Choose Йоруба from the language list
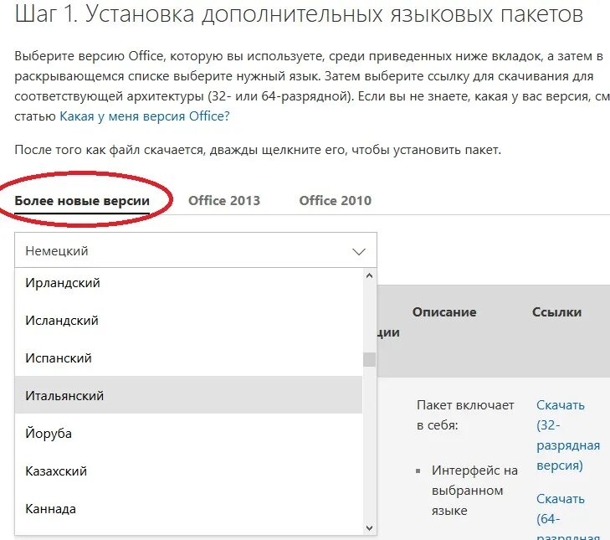The height and width of the screenshot is (540, 610). point(188,434)
